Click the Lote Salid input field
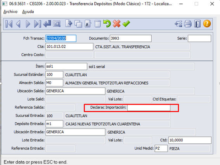Viewport: 220px width, 165px height. [75, 99]
